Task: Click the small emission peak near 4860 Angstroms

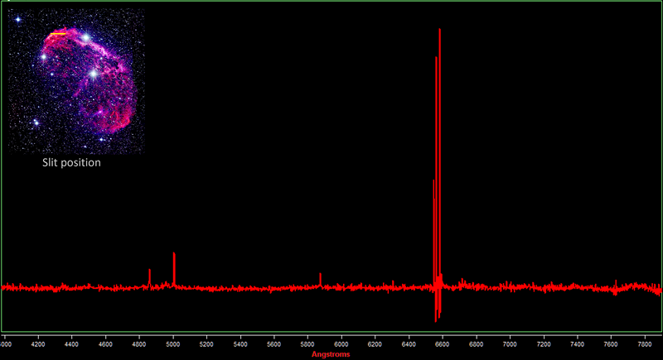Action: (x=149, y=276)
